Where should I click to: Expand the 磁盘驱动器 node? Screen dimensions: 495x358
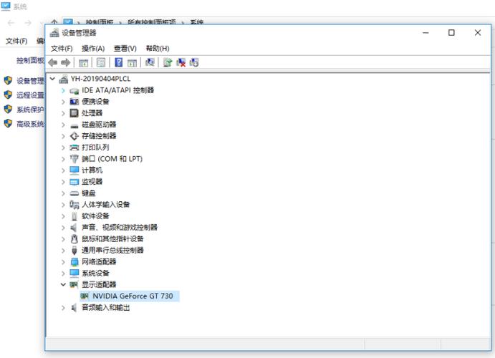click(x=63, y=125)
